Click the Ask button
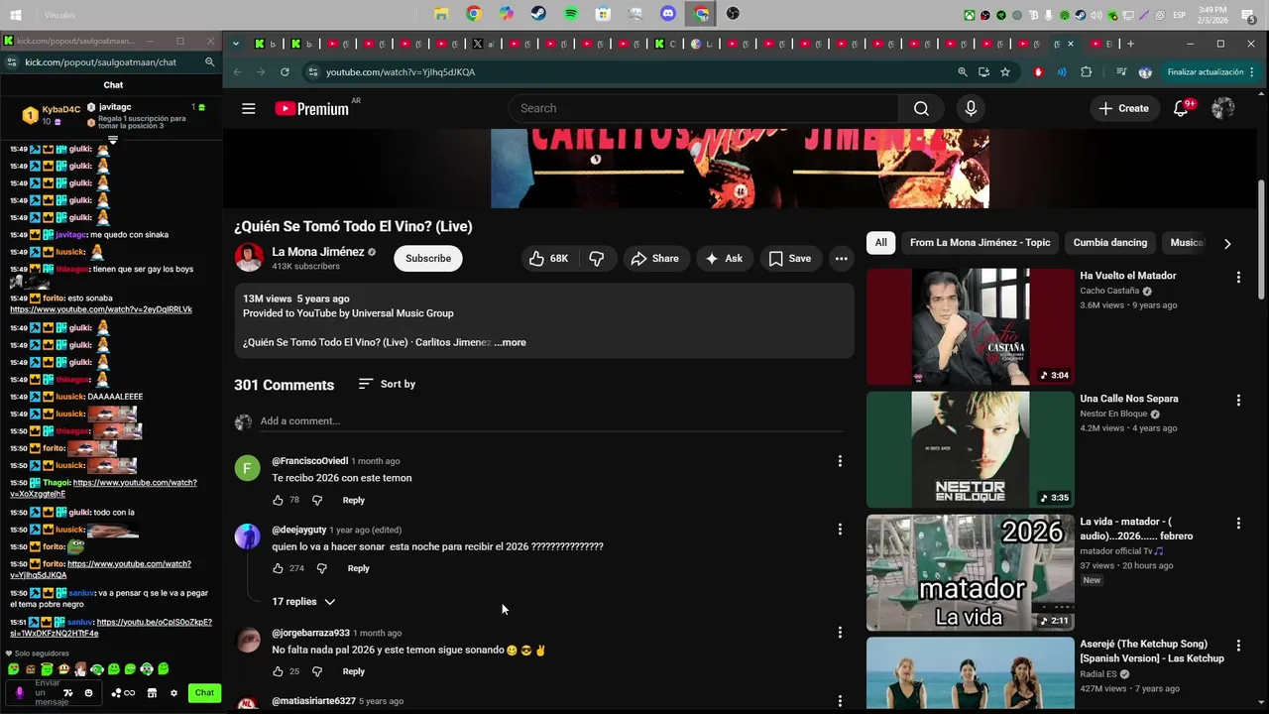This screenshot has height=714, width=1269. click(724, 259)
